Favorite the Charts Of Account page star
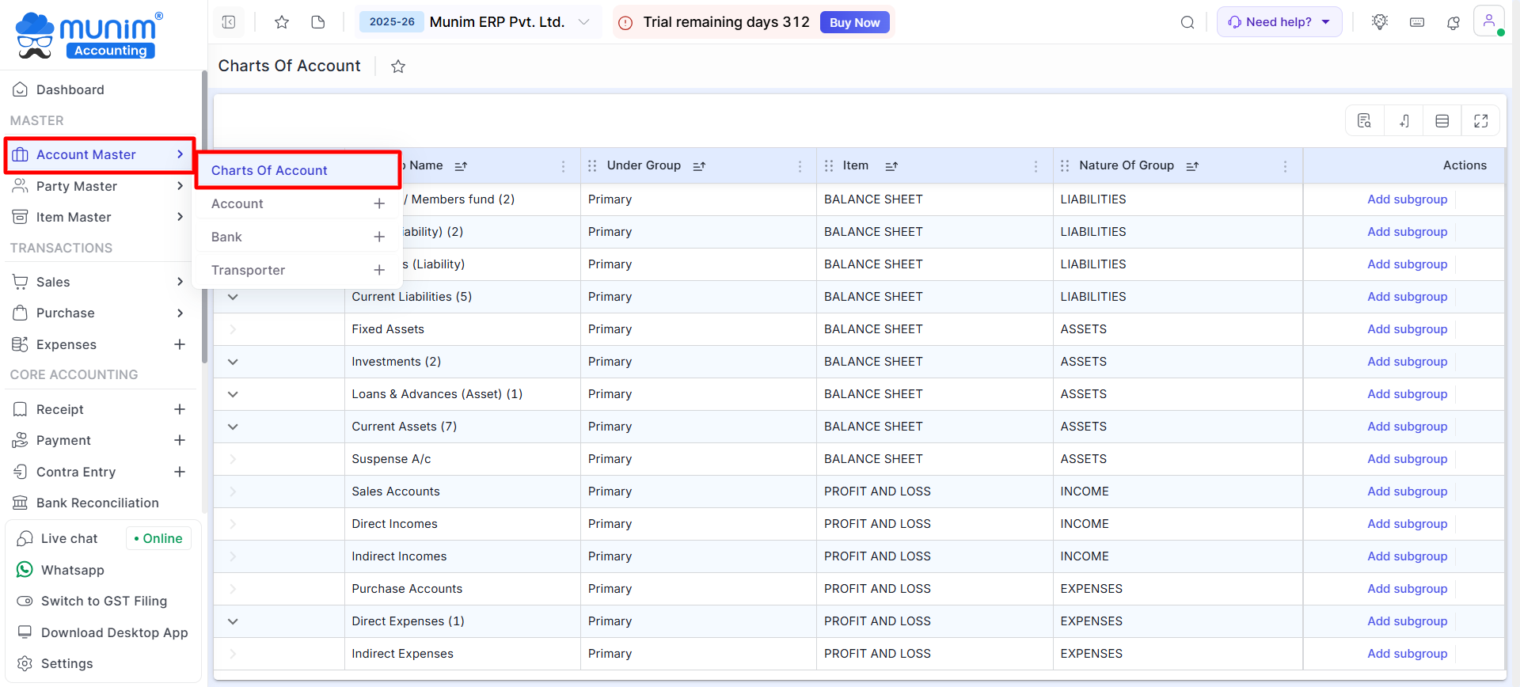Image resolution: width=1520 pixels, height=687 pixels. (x=398, y=66)
